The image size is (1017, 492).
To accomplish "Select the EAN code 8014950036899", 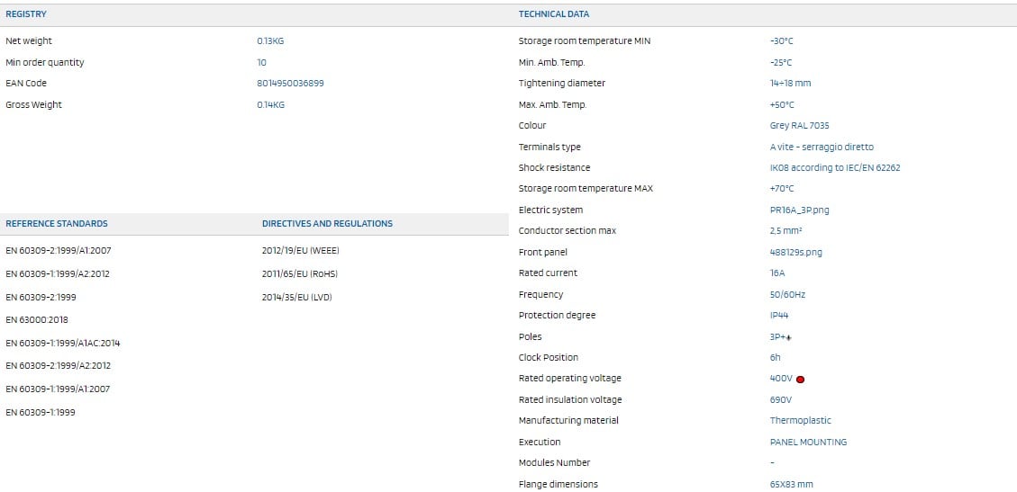I will [x=290, y=83].
